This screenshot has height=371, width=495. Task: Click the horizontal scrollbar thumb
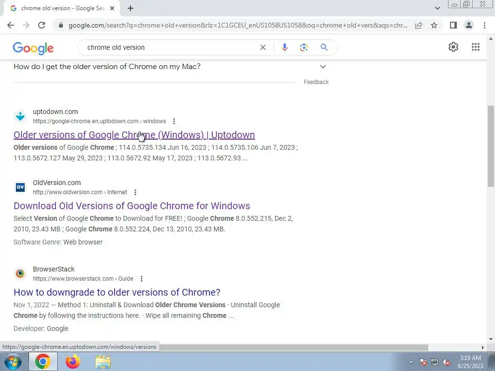(293, 347)
